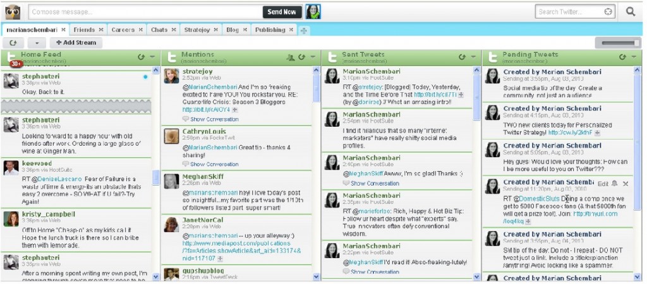Viewport: 647px width, 284px height.
Task: Click the Mentions scrollbar thumb
Action: click(317, 89)
